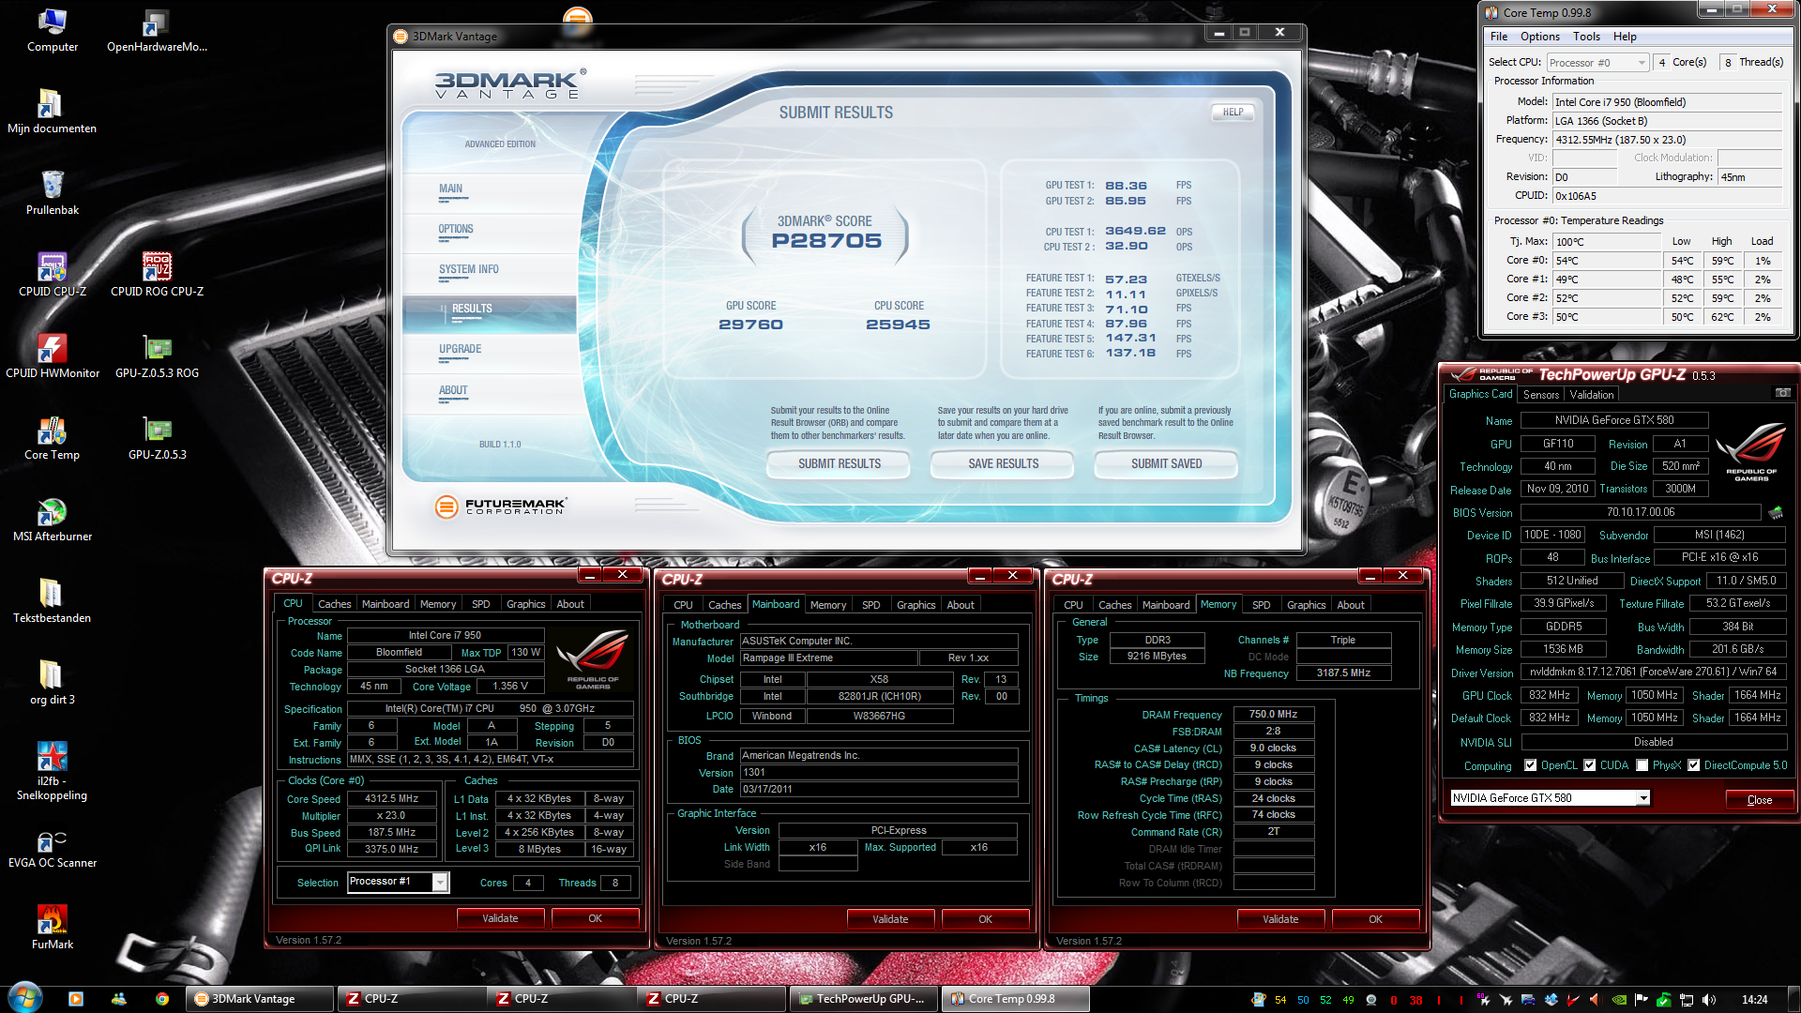The image size is (1801, 1013).
Task: Open Caches tab in the first CPU-Z window
Action: (x=334, y=604)
